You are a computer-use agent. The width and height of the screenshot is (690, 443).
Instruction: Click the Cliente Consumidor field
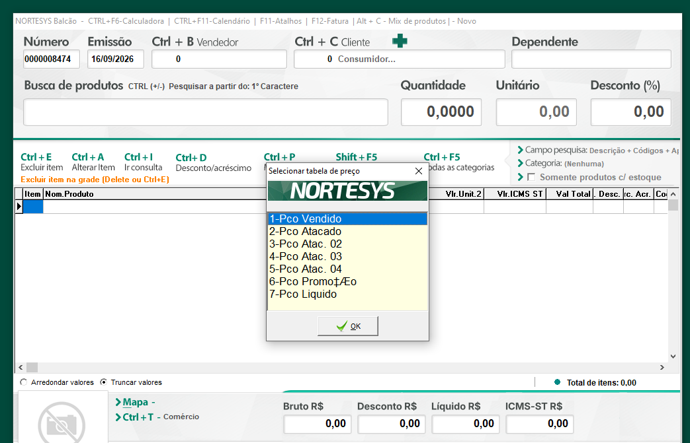click(400, 59)
